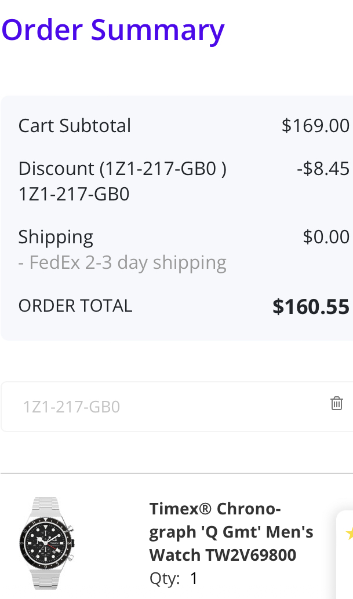Click the Qty label under the product
This screenshot has height=599, width=353.
point(165,578)
